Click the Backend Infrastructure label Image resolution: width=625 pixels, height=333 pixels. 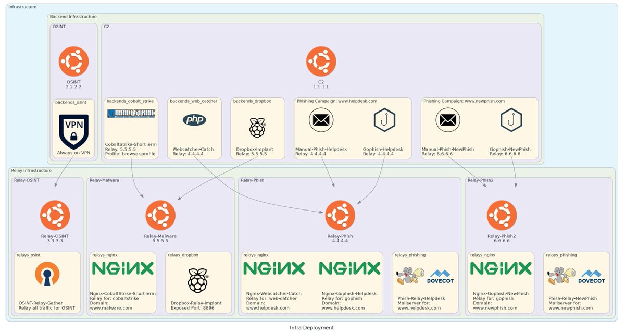tap(73, 17)
